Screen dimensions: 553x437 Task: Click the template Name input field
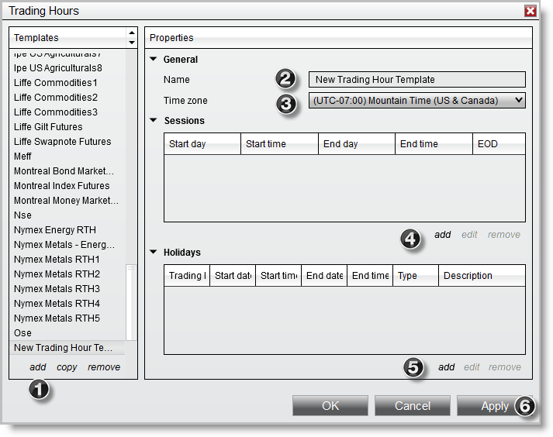[x=416, y=79]
